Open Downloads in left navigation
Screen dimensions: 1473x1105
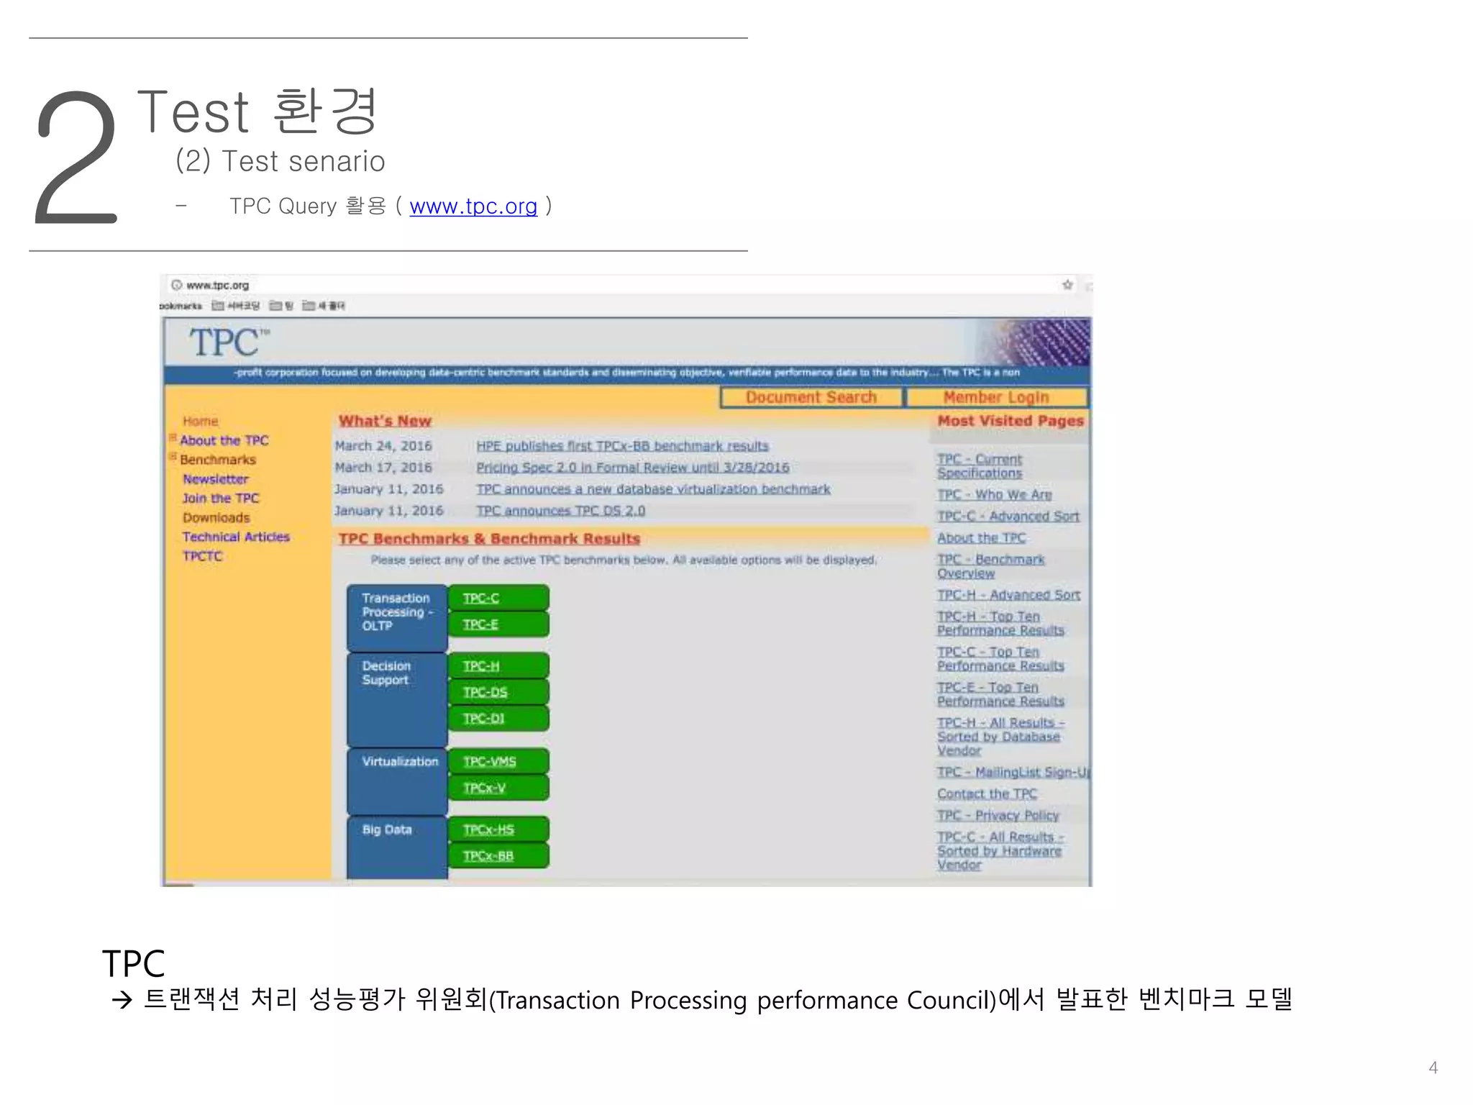(216, 518)
